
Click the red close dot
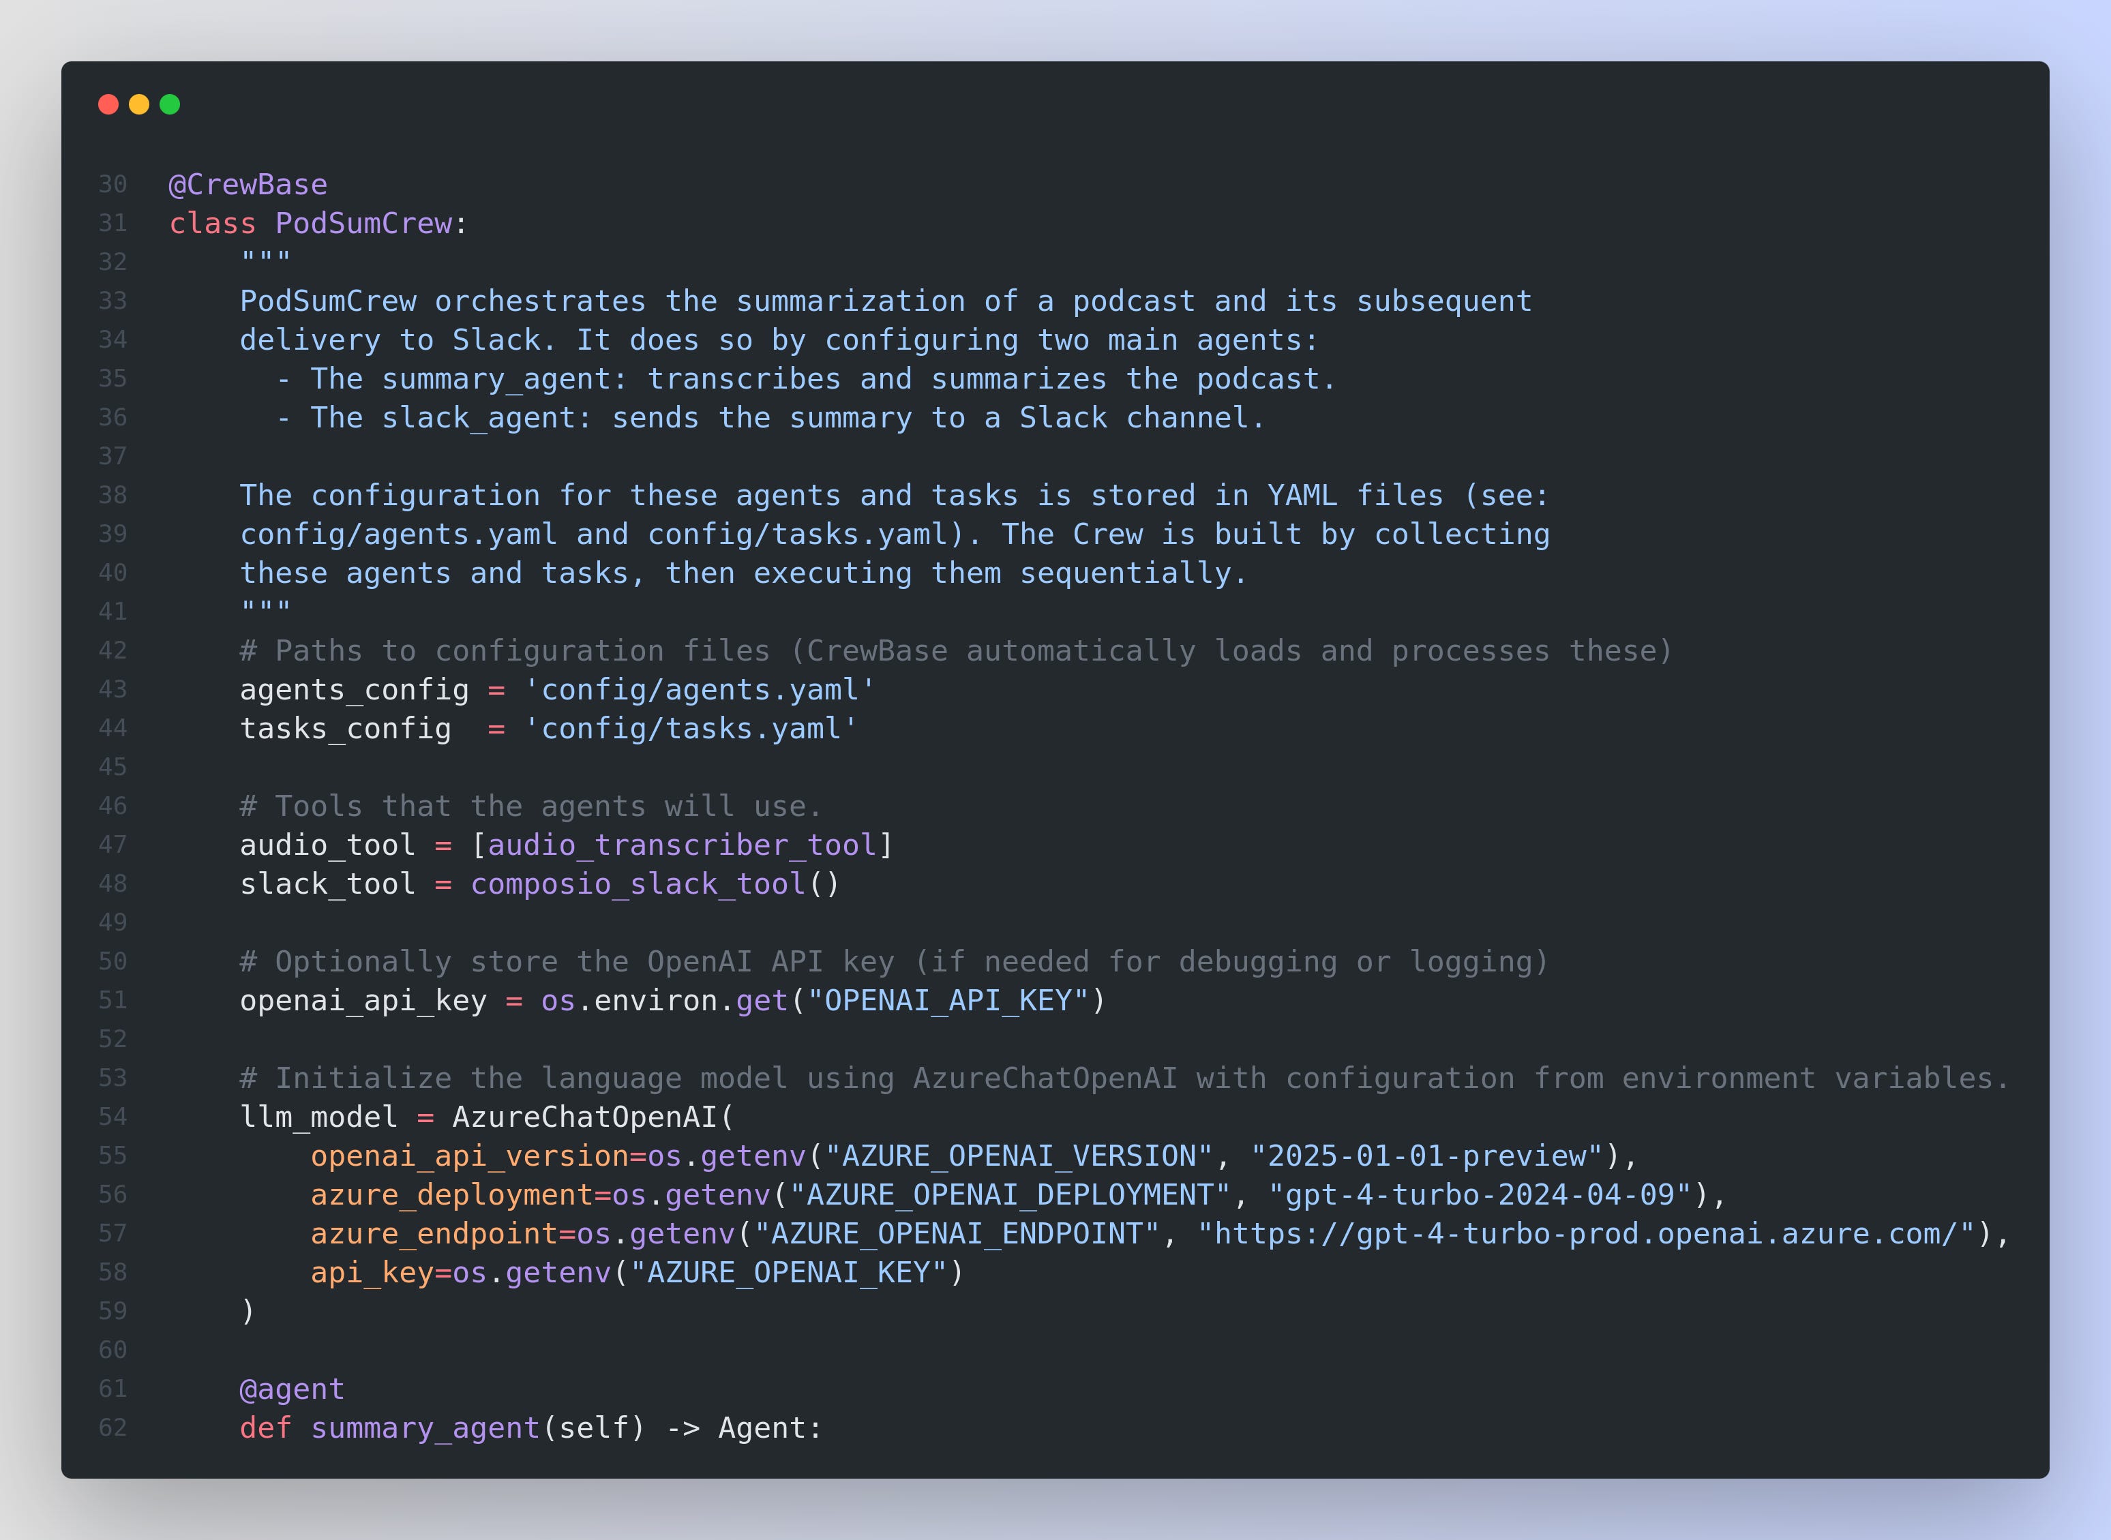[x=108, y=104]
